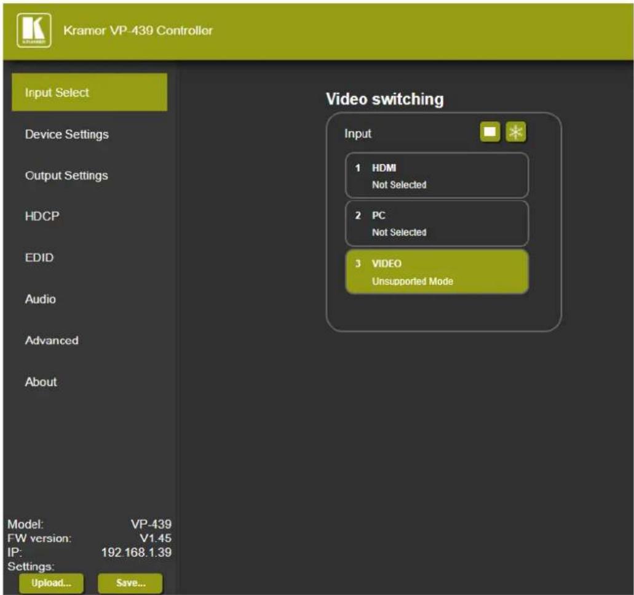Click the Kramer logo icon
Viewport: 634px width, 595px height.
(x=34, y=30)
